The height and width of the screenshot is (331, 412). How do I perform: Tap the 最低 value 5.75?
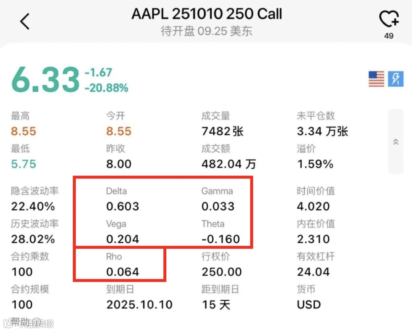click(x=23, y=164)
